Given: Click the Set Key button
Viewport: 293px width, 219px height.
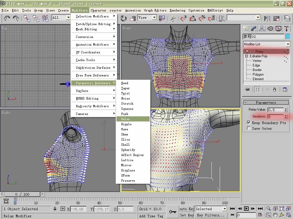Looking at the screenshot, I should point(187,215).
